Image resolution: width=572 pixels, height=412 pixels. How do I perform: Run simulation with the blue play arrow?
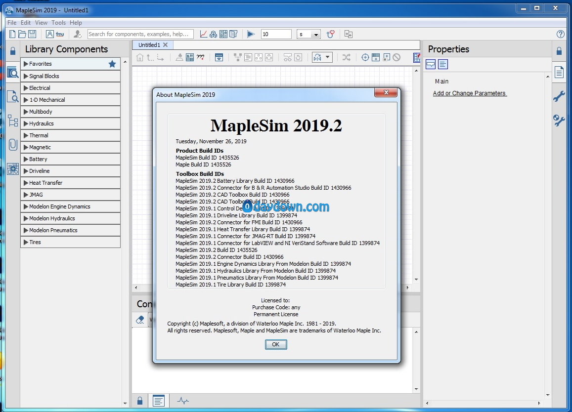251,34
